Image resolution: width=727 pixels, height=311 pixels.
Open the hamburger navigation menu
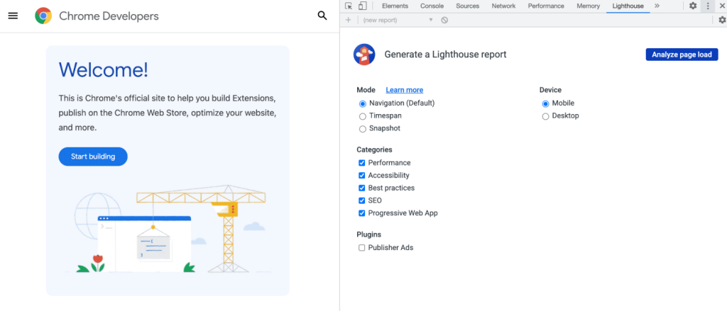13,16
